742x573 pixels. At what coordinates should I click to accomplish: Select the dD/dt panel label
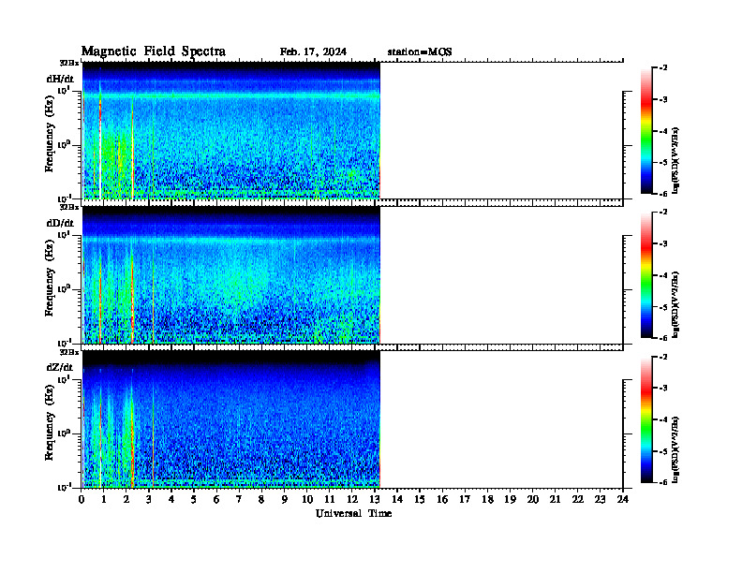[x=60, y=223]
